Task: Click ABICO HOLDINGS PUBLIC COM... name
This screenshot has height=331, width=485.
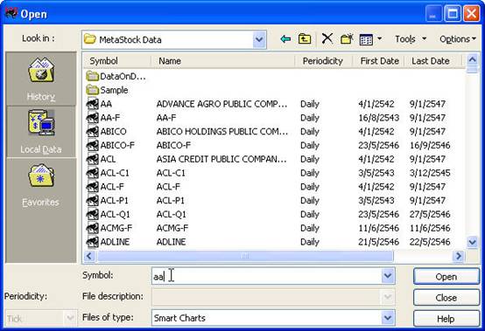Action: click(222, 132)
